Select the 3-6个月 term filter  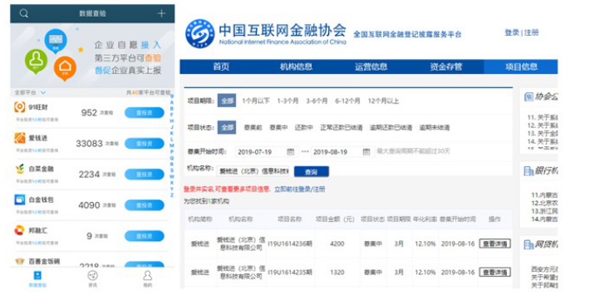(317, 101)
